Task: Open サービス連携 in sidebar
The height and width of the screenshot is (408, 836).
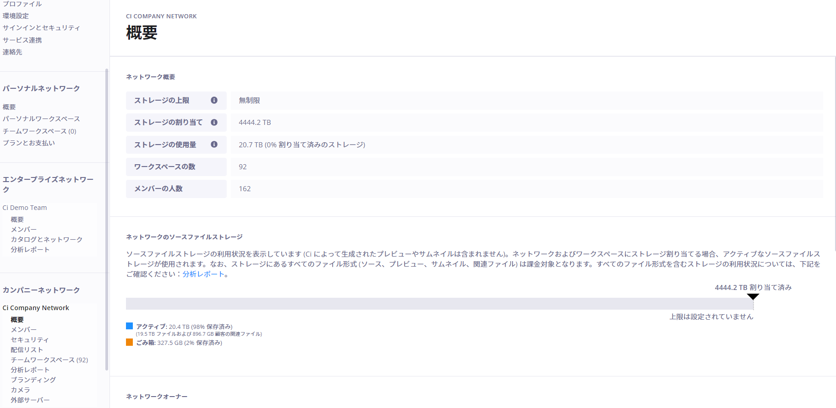Action: click(22, 40)
